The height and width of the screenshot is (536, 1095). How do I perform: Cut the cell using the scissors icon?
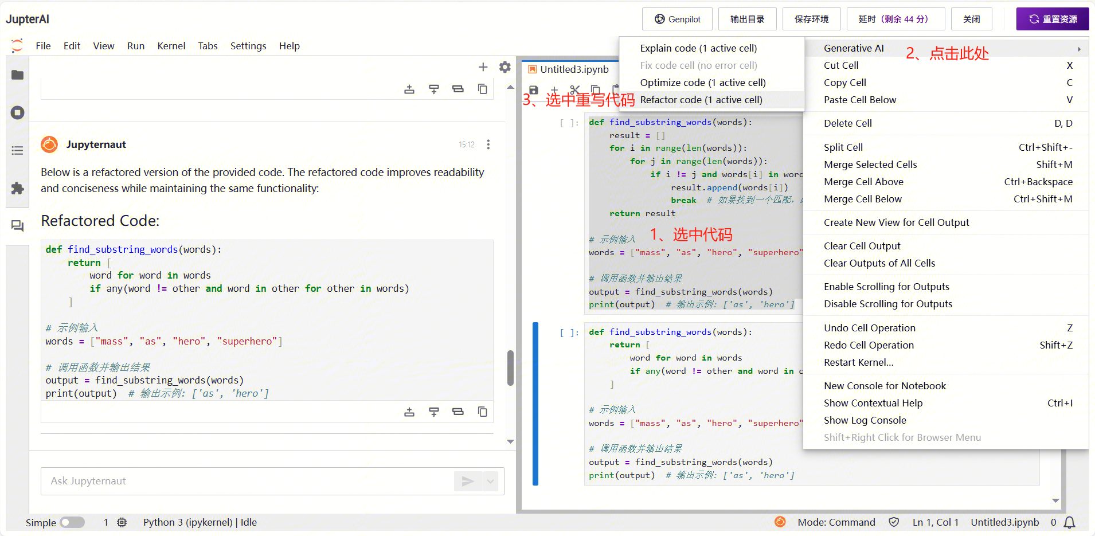[x=575, y=90]
